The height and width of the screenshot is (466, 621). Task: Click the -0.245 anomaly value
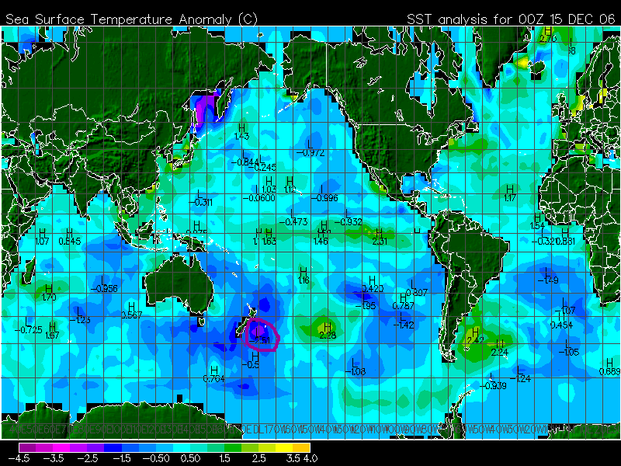coord(262,167)
